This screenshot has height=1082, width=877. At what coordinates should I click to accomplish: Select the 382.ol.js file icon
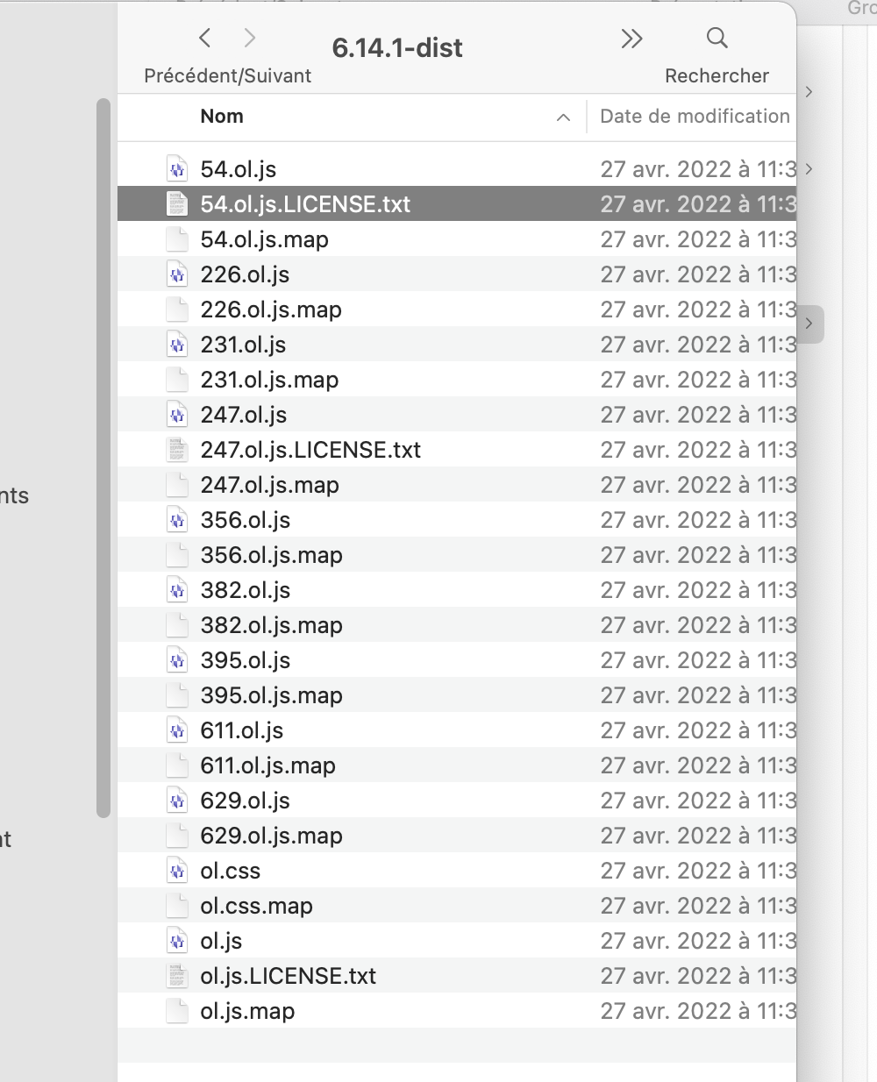coord(177,590)
